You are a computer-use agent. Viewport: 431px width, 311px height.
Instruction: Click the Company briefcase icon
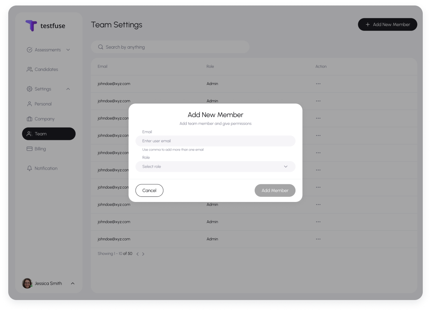pos(30,119)
